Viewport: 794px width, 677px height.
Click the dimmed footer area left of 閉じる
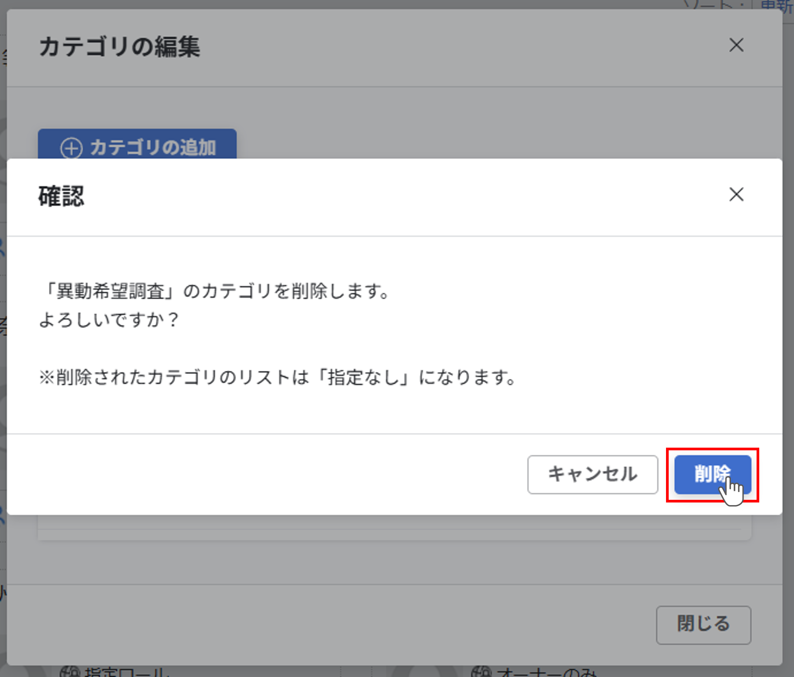click(329, 625)
